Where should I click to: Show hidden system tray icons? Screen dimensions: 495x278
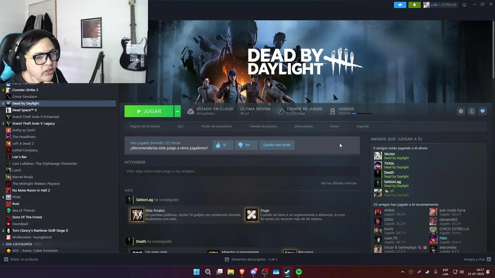[403, 272]
